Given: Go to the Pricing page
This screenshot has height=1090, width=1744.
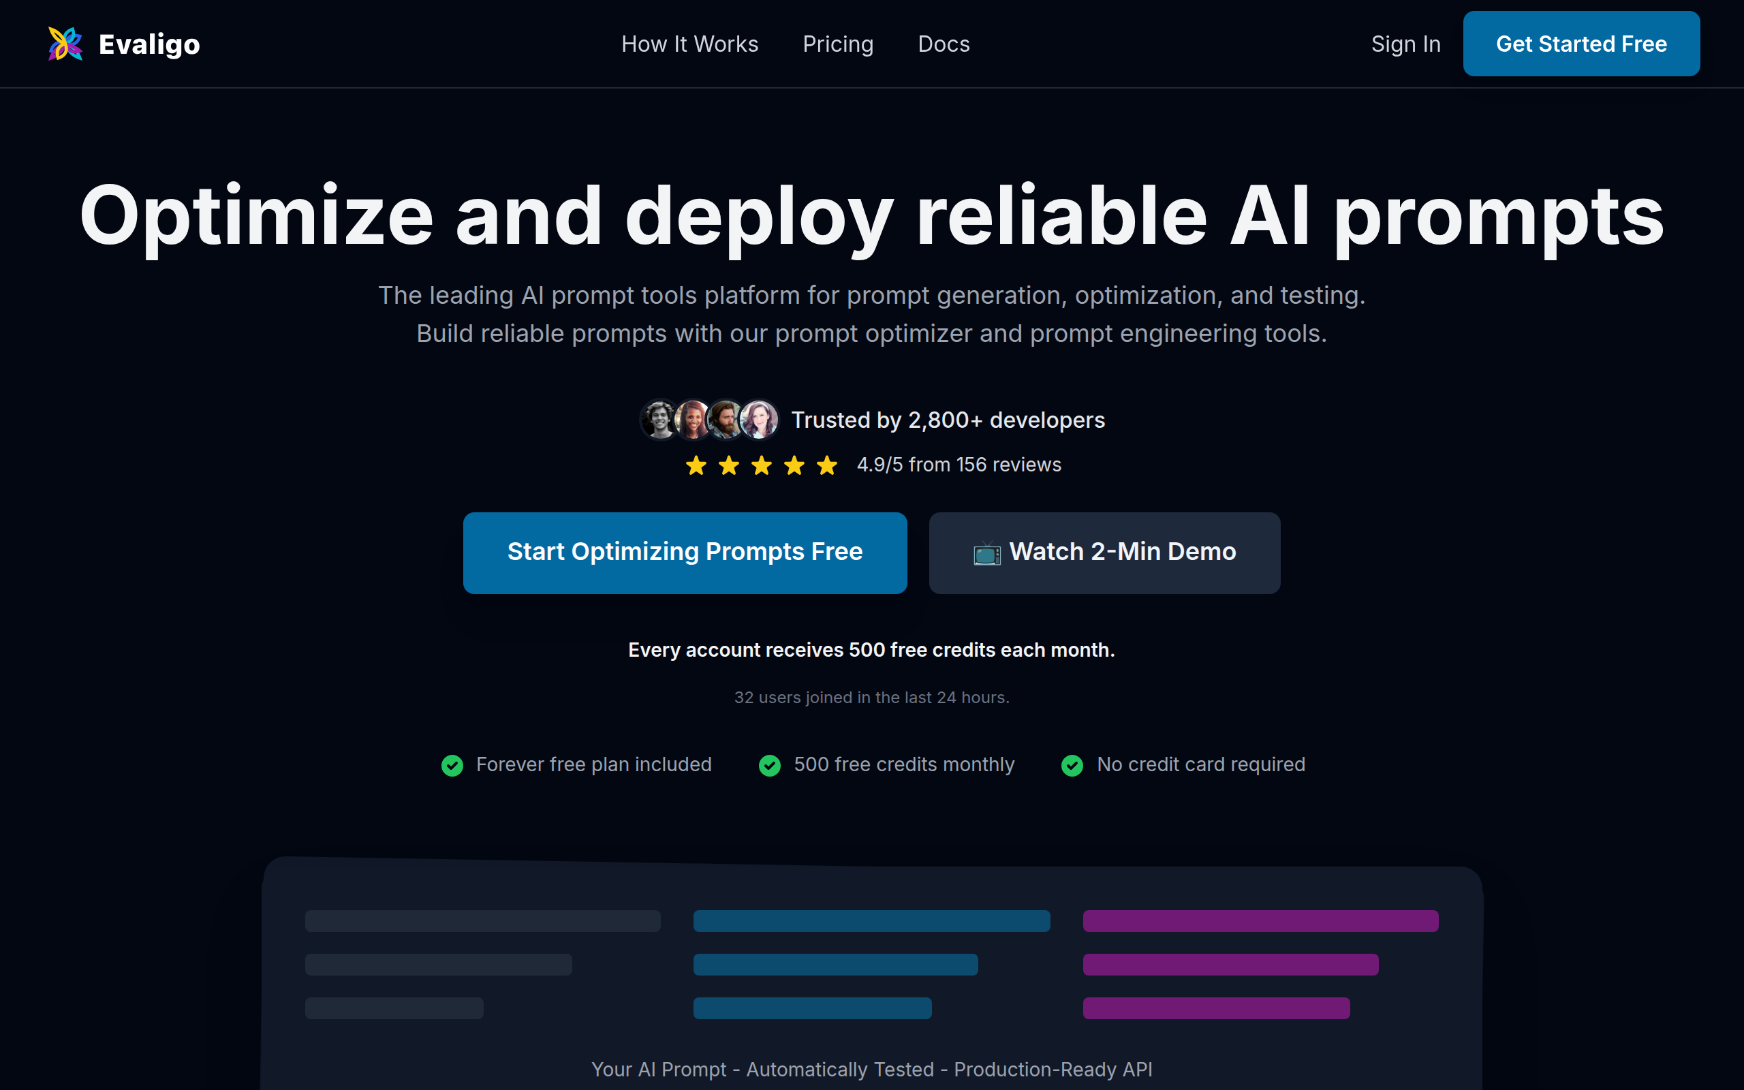Looking at the screenshot, I should (837, 44).
